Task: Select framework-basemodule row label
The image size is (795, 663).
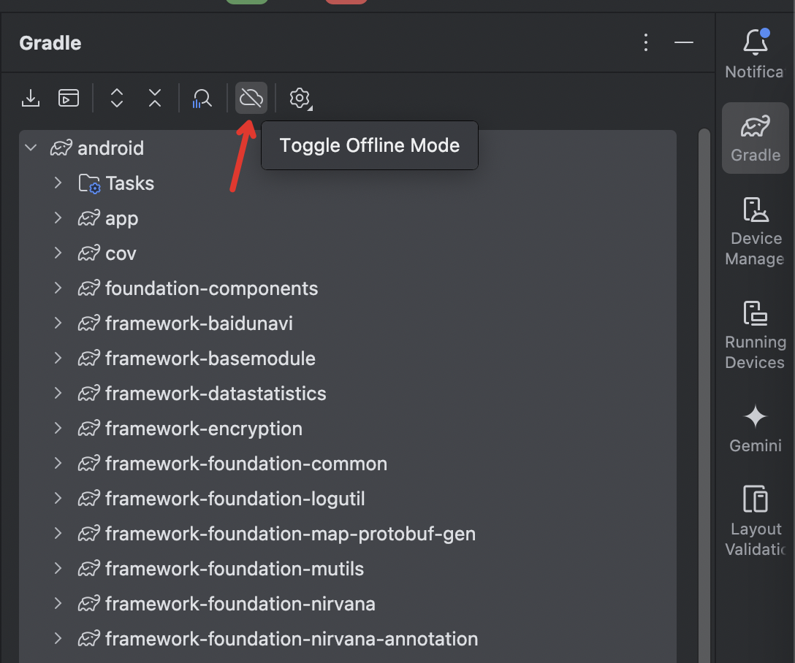Action: [x=210, y=359]
